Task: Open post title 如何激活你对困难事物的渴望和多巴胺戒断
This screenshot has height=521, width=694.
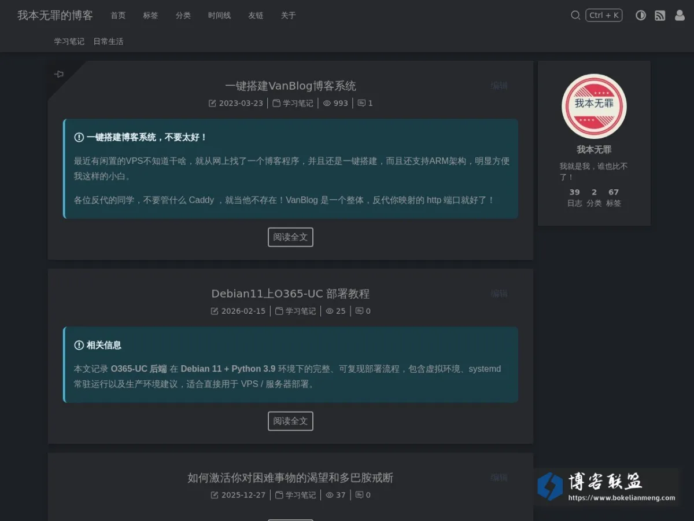Action: point(290,478)
